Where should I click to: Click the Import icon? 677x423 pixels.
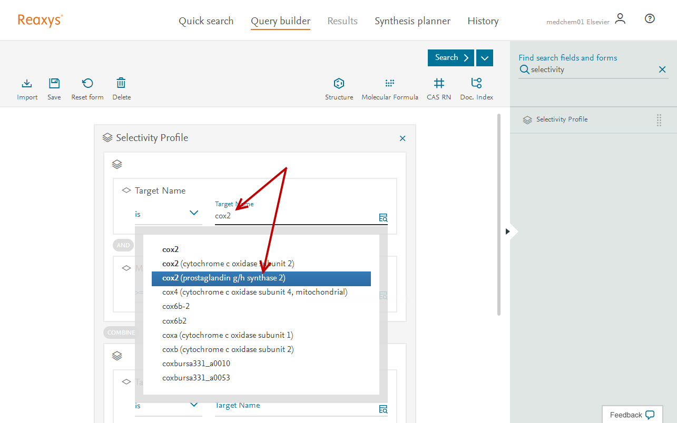(27, 84)
